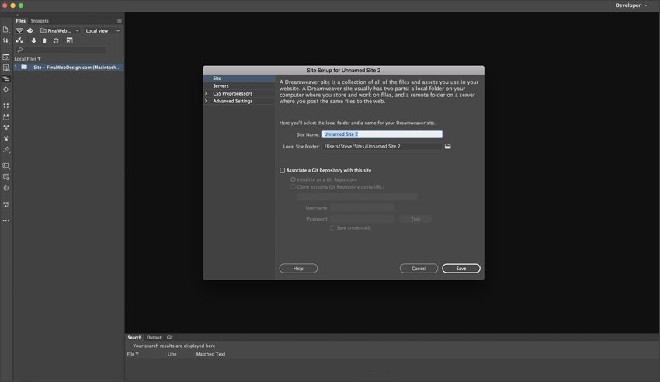Viewport: 660px width, 382px height.
Task: Click the three-dots Customize Toolbar icon
Action: (6, 221)
